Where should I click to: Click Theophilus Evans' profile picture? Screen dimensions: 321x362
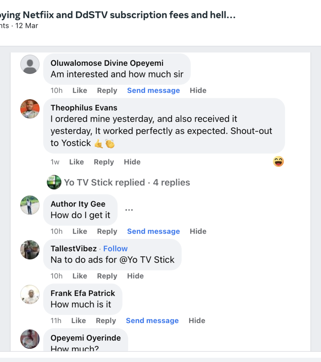(x=30, y=109)
